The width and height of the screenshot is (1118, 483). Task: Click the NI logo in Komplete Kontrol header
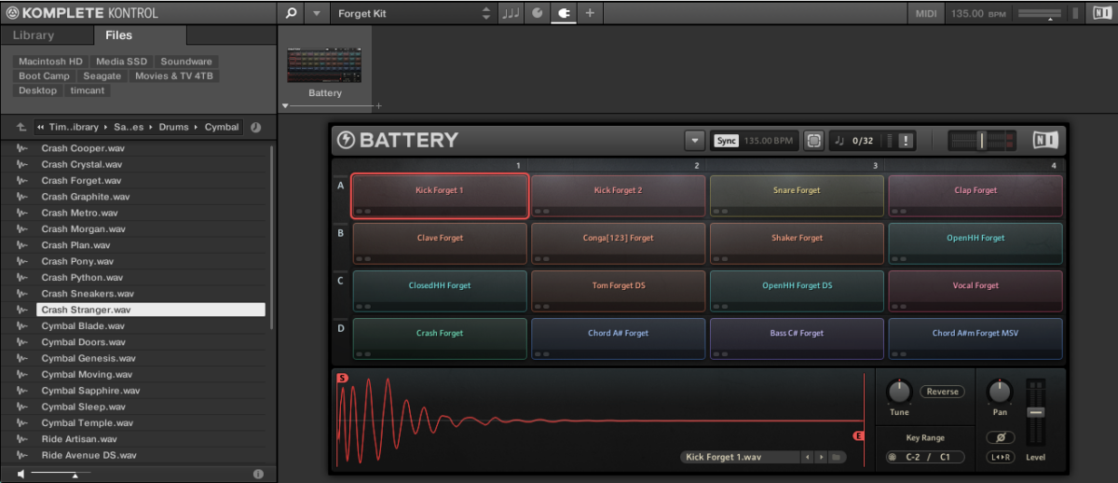(x=1101, y=13)
